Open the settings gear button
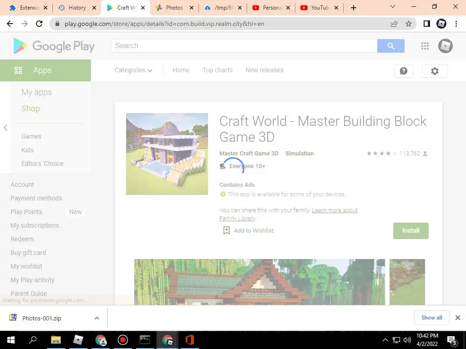Image resolution: width=466 pixels, height=349 pixels. (x=435, y=71)
